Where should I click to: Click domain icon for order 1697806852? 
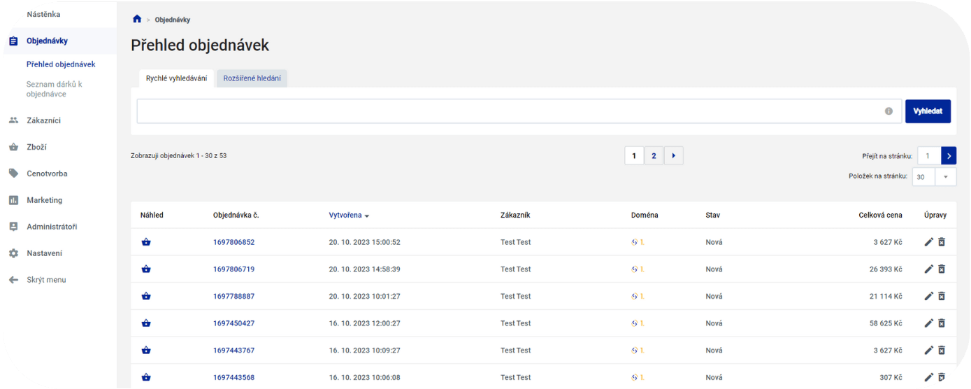pos(635,242)
